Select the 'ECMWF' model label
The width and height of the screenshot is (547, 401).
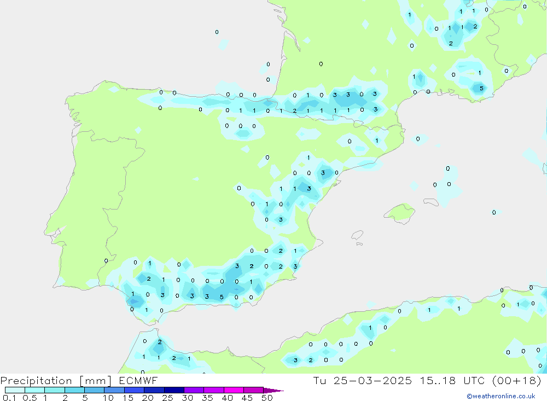pos(138,380)
